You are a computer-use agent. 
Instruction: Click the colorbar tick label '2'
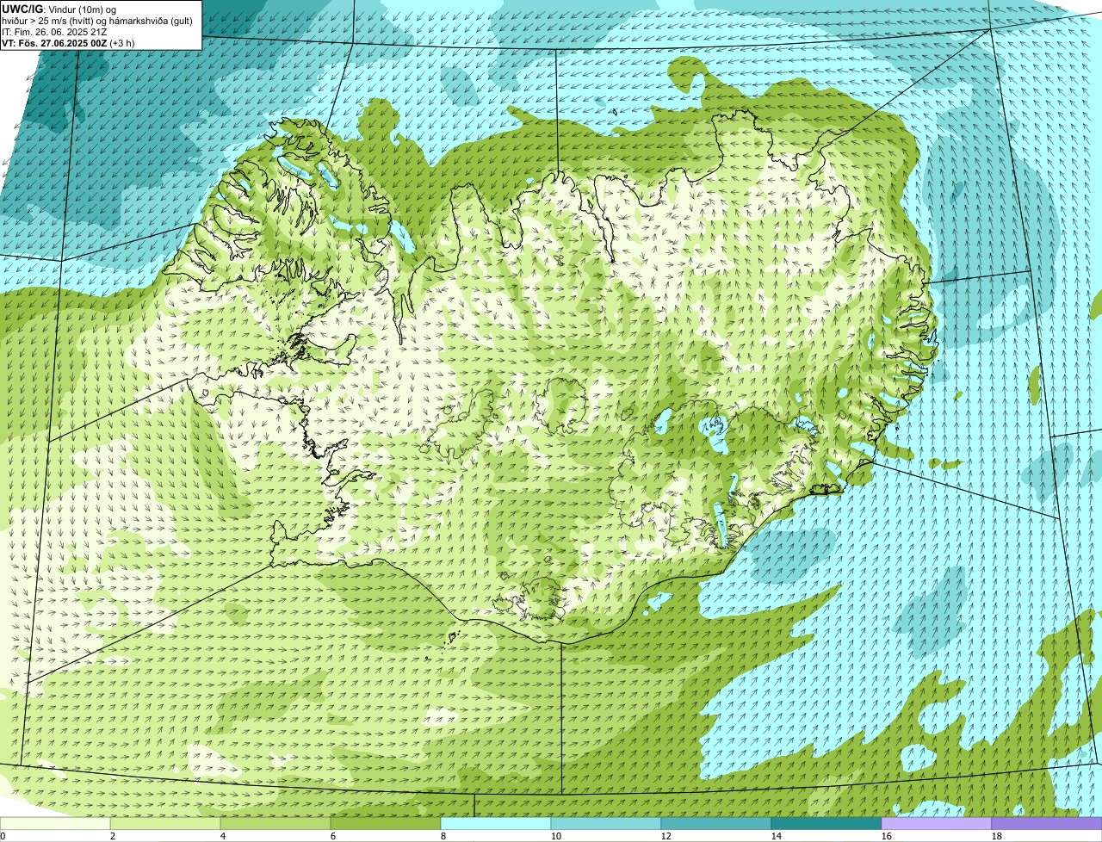click(113, 836)
